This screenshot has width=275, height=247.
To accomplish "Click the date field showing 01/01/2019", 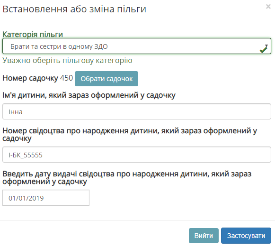I will (46, 198).
